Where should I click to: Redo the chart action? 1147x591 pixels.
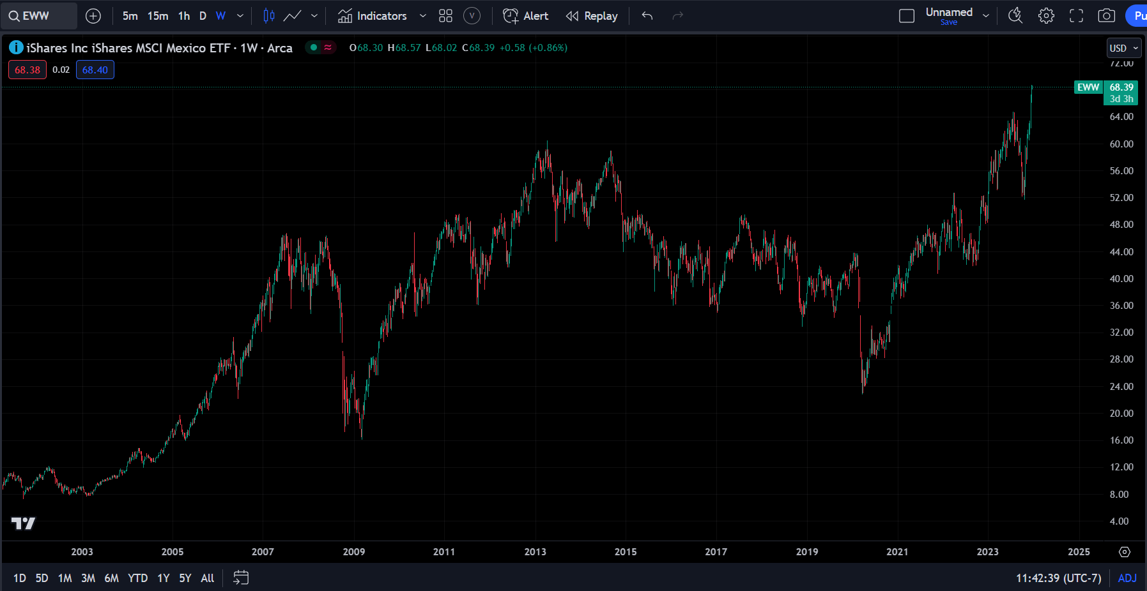point(678,16)
